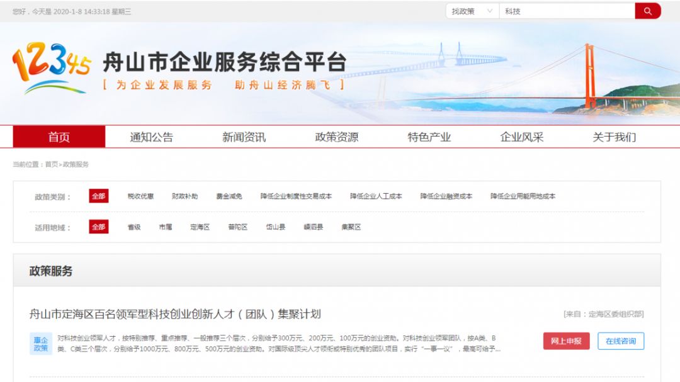Screen dimensions: 680x382
Task: Choose the 嵊泗县 county filter
Action: coord(315,227)
